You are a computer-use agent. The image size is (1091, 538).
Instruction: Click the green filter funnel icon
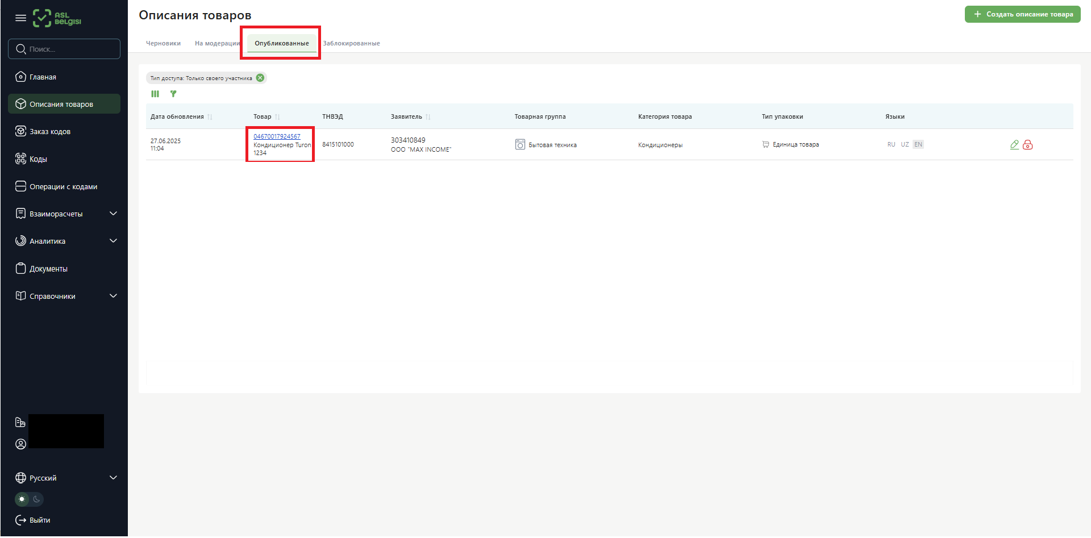tap(173, 94)
